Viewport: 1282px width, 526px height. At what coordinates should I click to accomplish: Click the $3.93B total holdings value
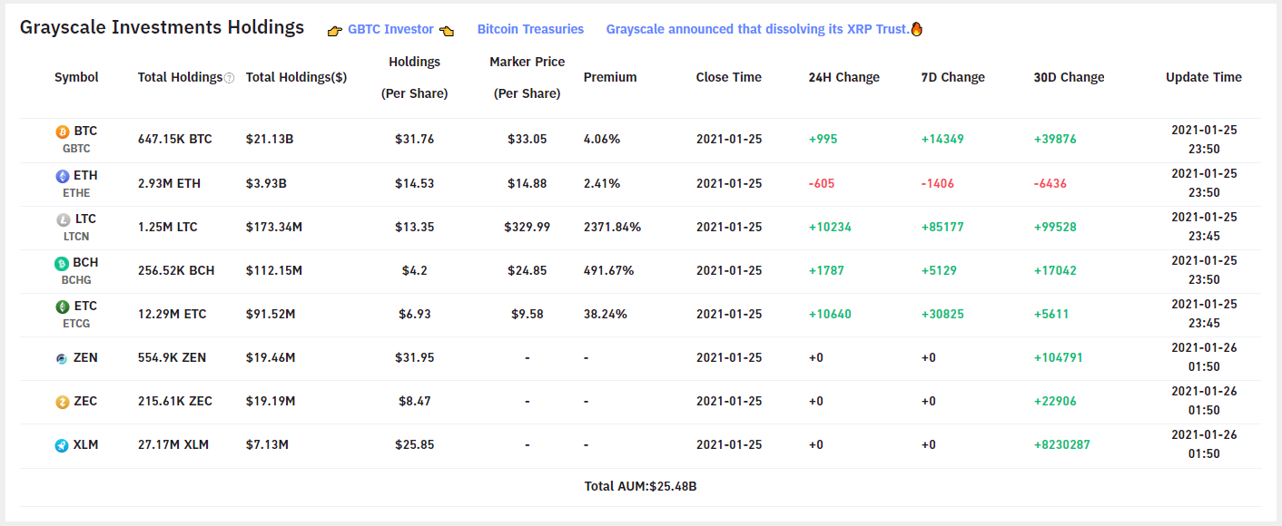[266, 183]
